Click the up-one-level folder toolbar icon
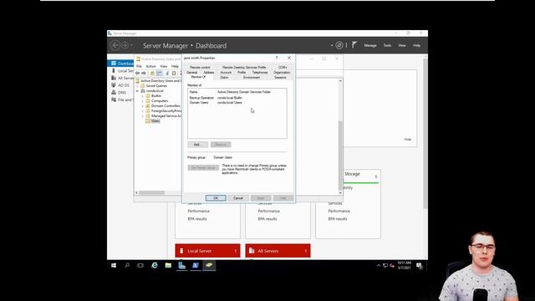The width and height of the screenshot is (535, 301). [152, 73]
